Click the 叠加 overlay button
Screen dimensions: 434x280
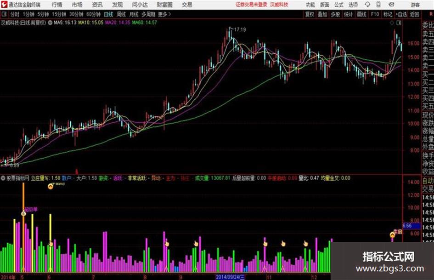(322, 14)
